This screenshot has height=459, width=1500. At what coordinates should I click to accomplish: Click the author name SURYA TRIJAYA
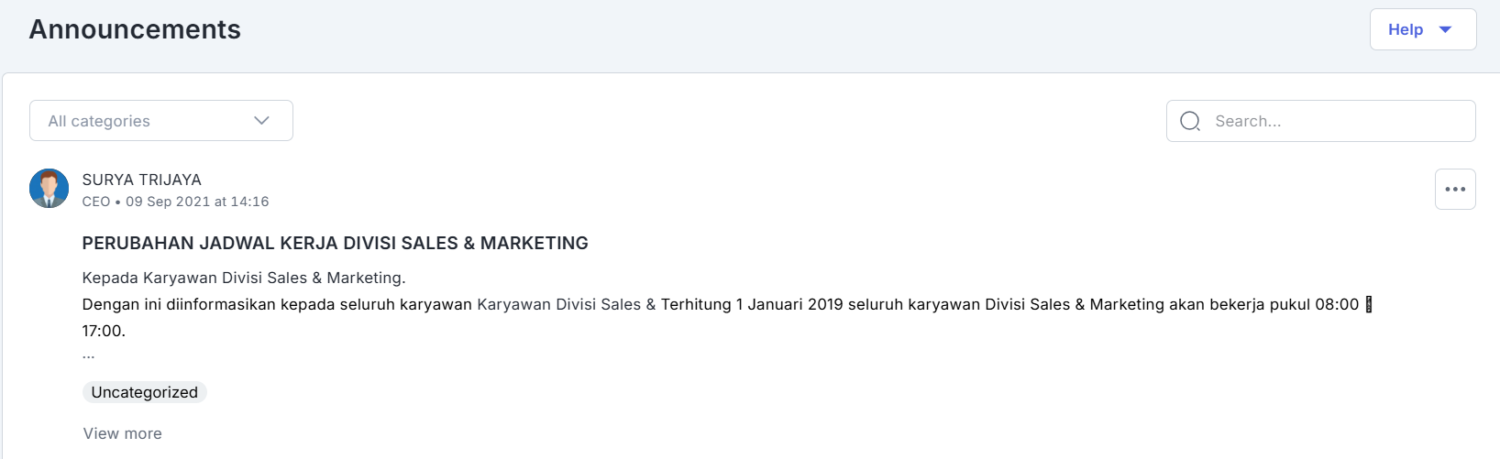click(142, 180)
